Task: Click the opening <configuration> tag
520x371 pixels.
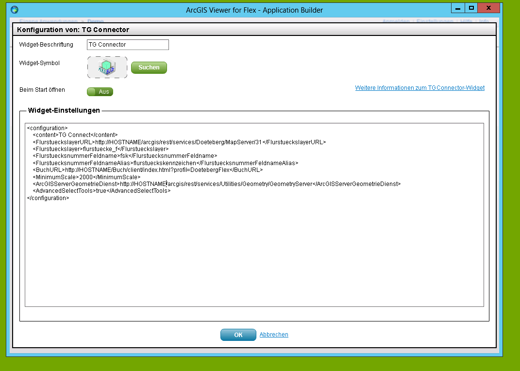Action: tap(47, 128)
